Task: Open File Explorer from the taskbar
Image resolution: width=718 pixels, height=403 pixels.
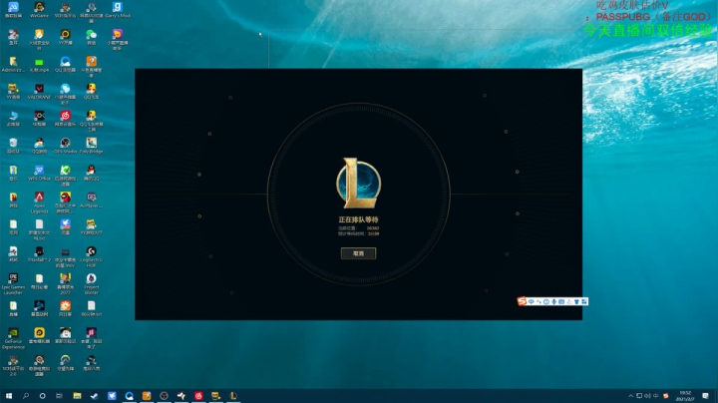Action: 77,396
